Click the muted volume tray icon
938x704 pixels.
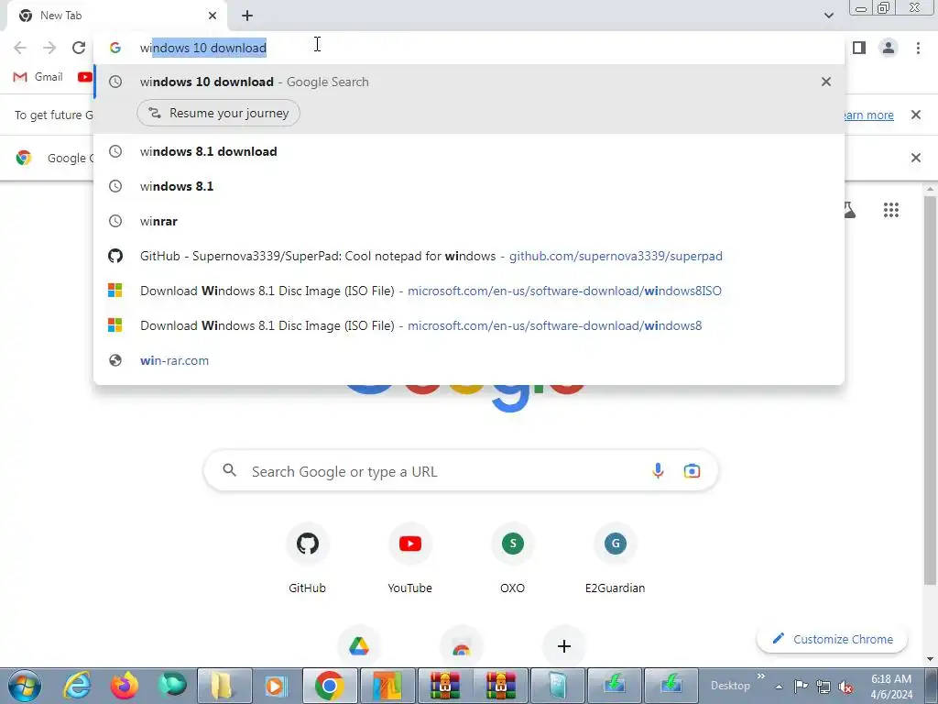(845, 687)
